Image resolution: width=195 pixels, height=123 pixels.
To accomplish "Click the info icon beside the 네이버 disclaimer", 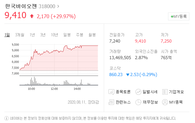I will [x=7, y=118].
